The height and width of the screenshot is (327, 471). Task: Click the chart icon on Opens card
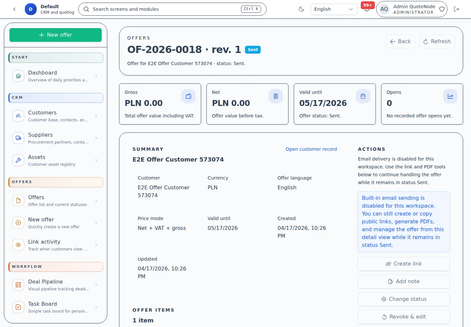(x=450, y=96)
